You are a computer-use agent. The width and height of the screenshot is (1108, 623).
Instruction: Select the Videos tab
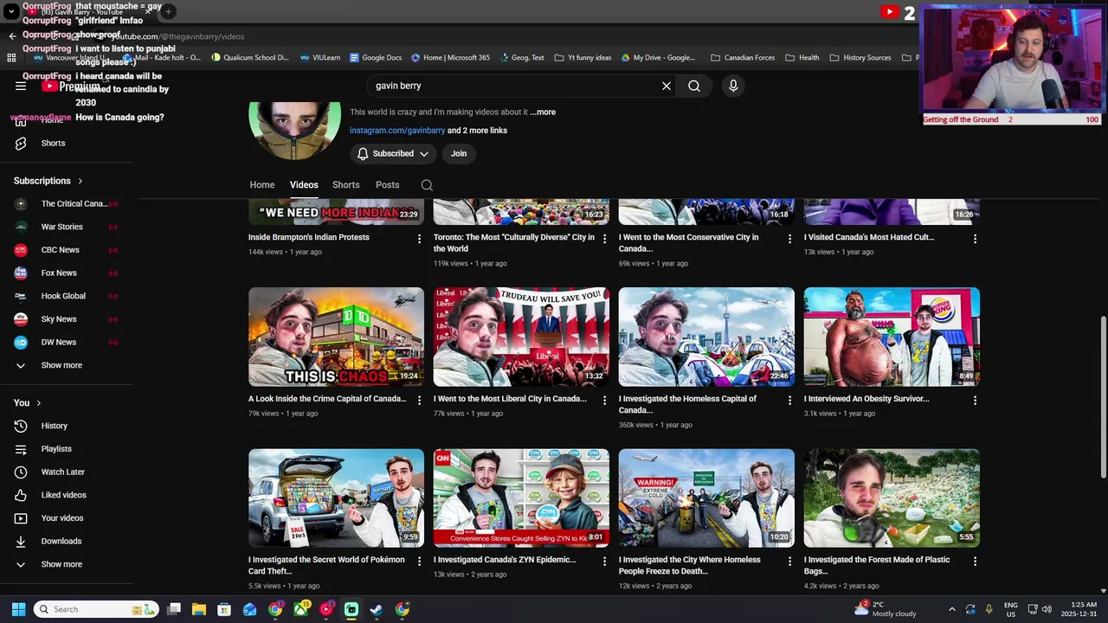pos(304,185)
